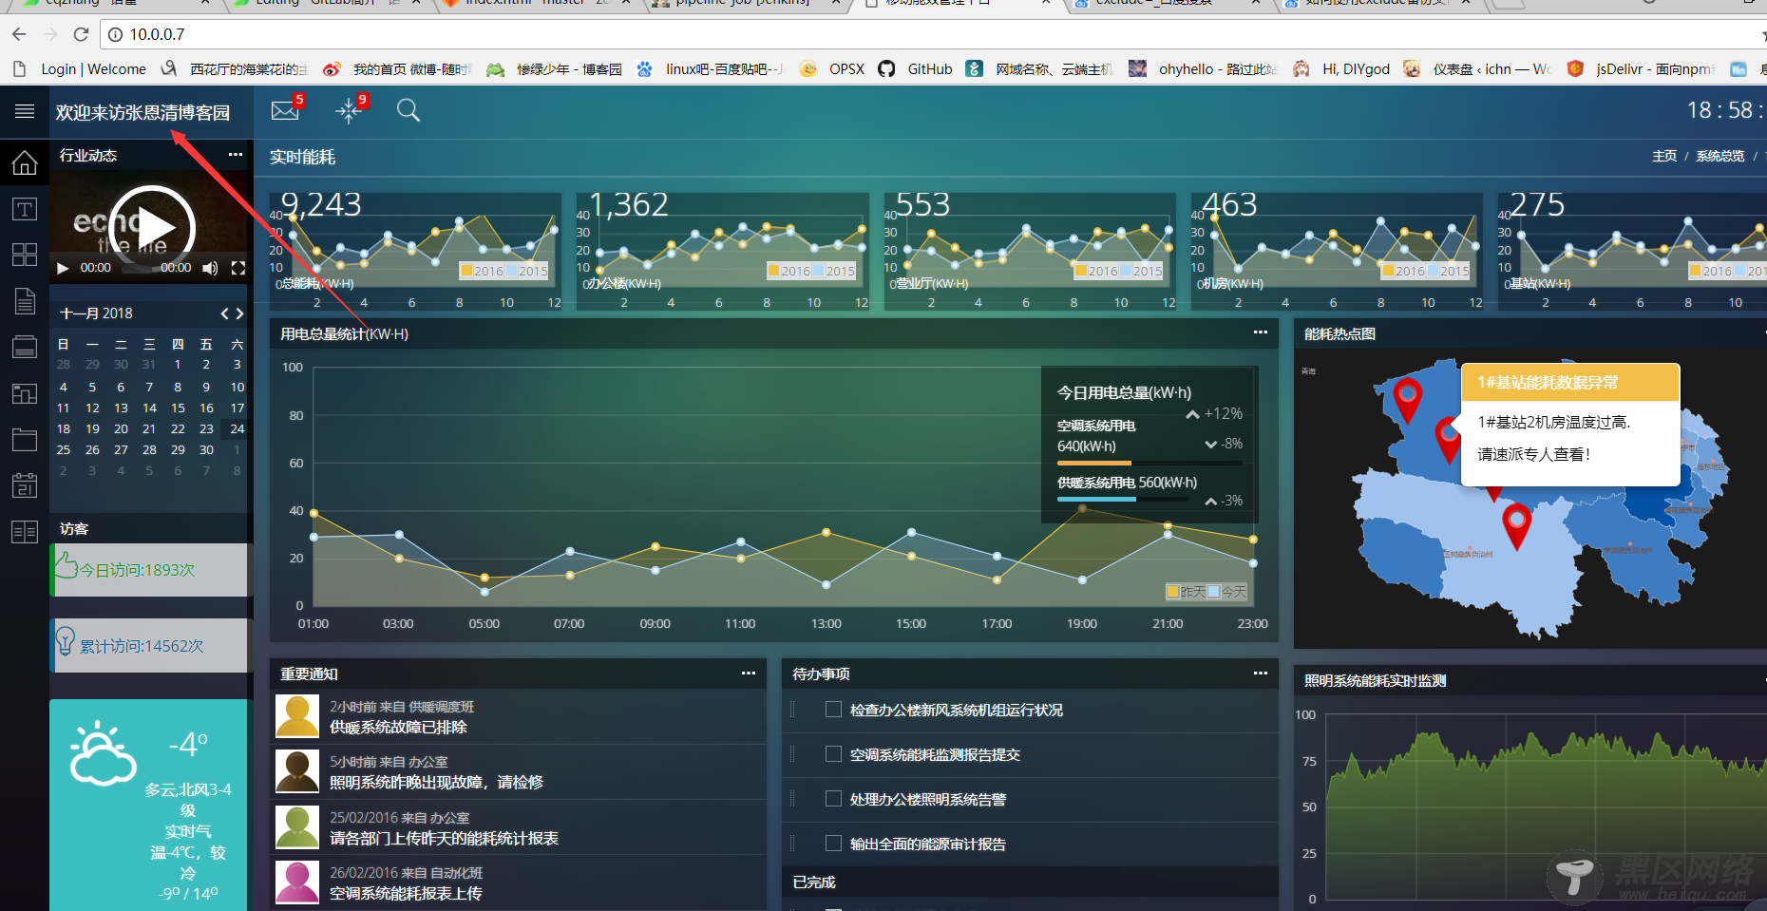Mute the video with the speaker icon
Screen dimensions: 1767x911
[210, 268]
